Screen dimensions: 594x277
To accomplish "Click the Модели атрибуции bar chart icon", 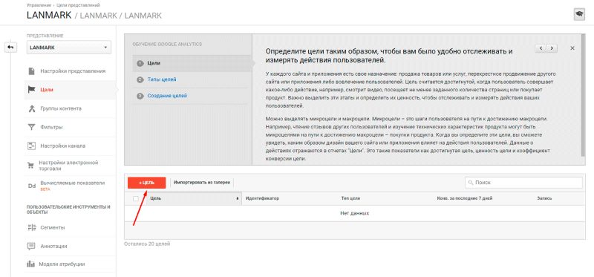I will point(31,264).
